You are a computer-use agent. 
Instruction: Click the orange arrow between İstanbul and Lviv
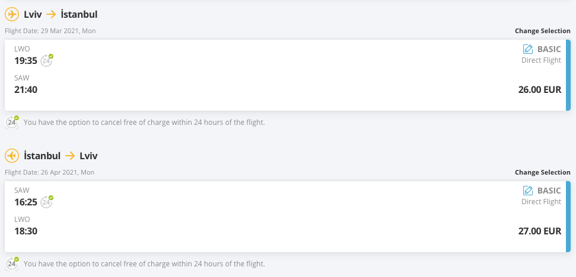[70, 156]
